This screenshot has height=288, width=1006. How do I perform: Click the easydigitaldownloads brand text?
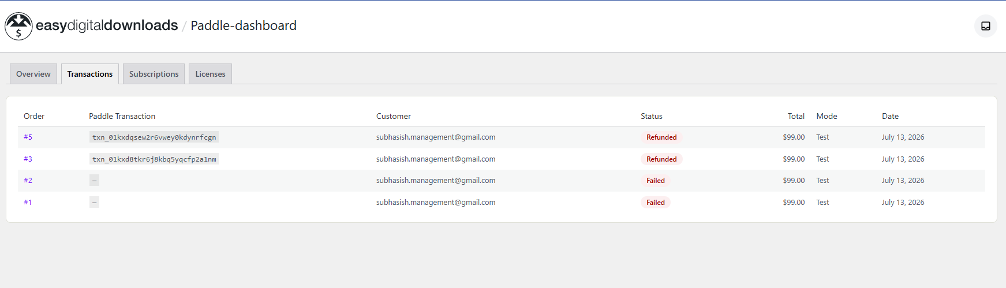pos(107,25)
